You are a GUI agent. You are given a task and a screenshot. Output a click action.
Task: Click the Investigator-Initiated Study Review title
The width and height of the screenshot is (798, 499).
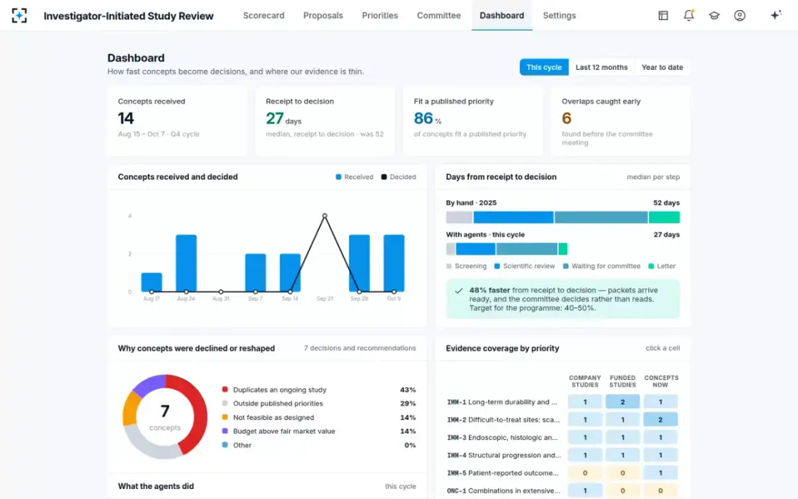click(128, 15)
